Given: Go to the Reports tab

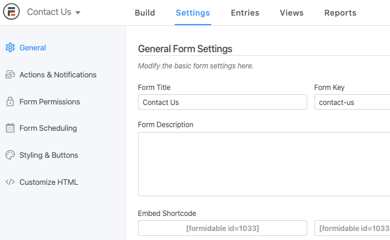Looking at the screenshot, I should (x=340, y=13).
